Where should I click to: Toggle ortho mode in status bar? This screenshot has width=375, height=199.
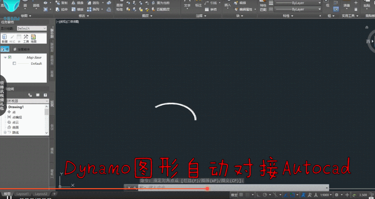(258, 195)
